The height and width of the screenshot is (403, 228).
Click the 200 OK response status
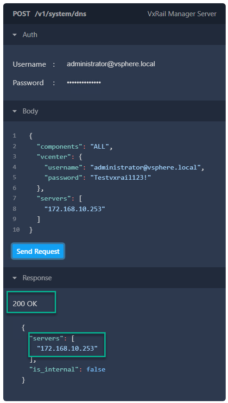coord(25,303)
